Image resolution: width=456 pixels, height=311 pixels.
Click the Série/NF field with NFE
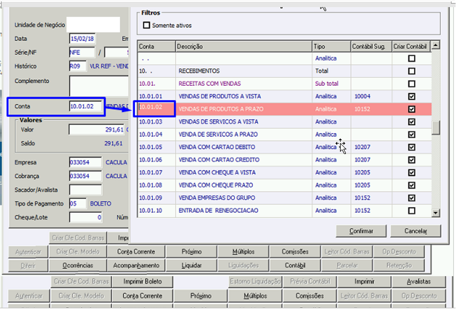coord(82,53)
